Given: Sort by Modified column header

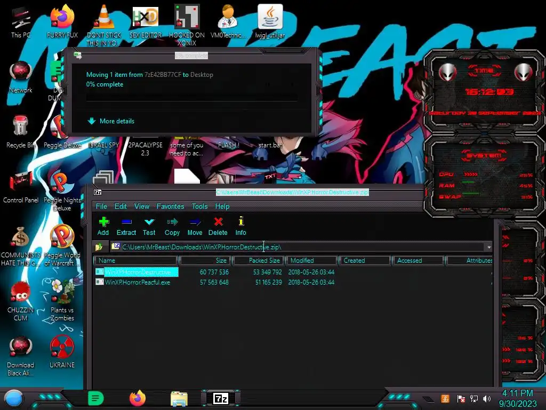Looking at the screenshot, I should 311,261.
